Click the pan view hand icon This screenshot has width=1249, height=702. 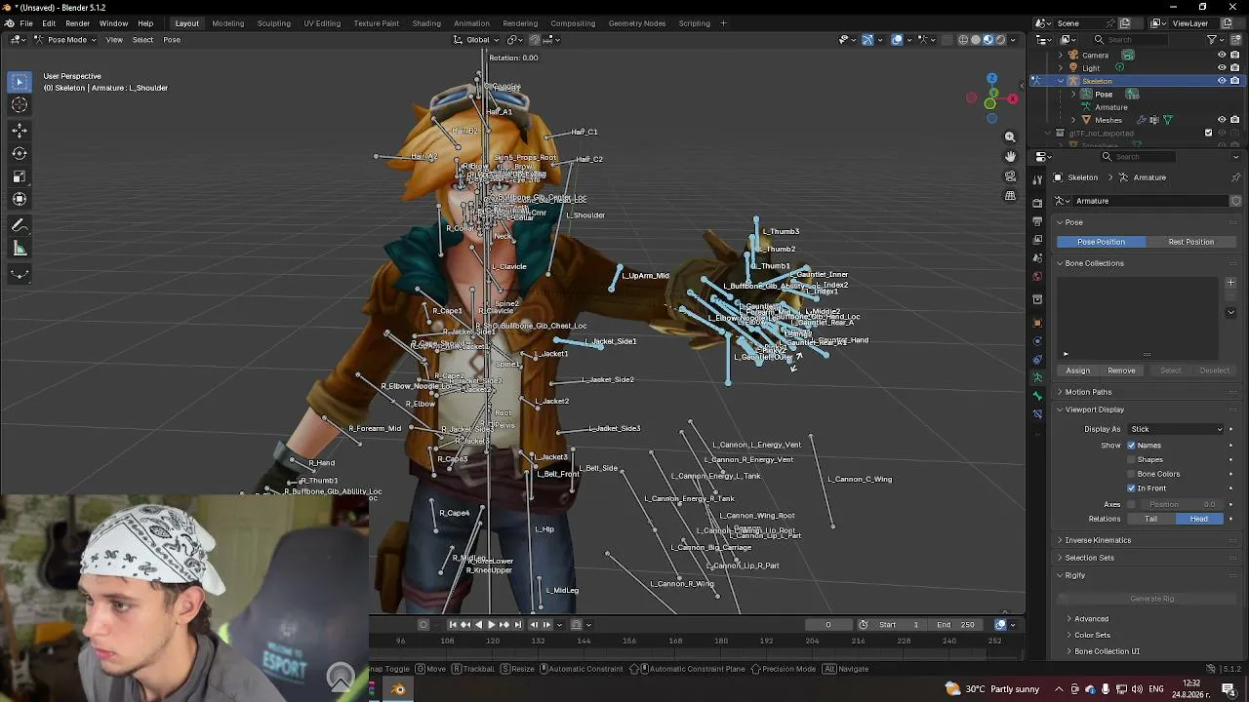pyautogui.click(x=1010, y=157)
